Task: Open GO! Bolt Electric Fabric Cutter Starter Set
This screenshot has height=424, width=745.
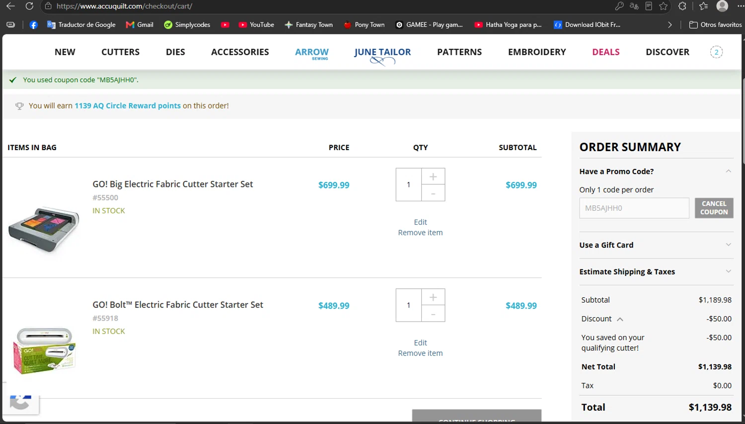Action: (x=178, y=305)
